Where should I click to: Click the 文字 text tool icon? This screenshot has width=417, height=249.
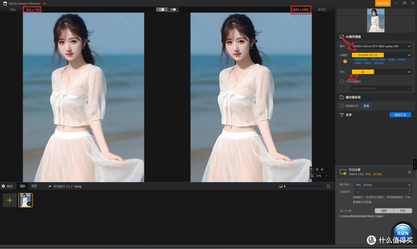point(342,115)
